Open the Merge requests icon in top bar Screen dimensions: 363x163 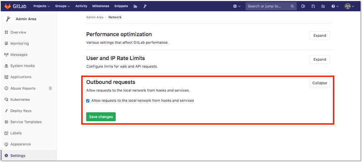313,6
